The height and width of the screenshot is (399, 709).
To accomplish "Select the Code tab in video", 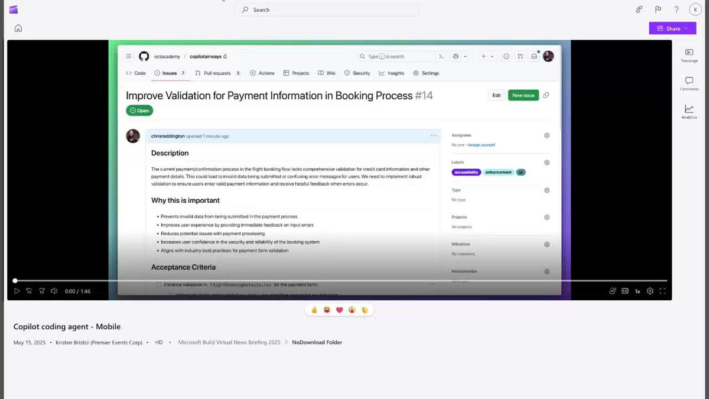I will pyautogui.click(x=136, y=73).
